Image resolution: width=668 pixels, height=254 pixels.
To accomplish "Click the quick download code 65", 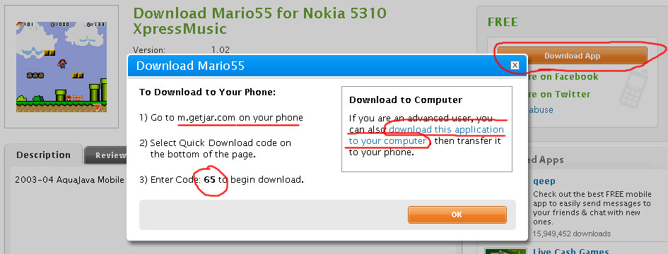I will [x=210, y=180].
